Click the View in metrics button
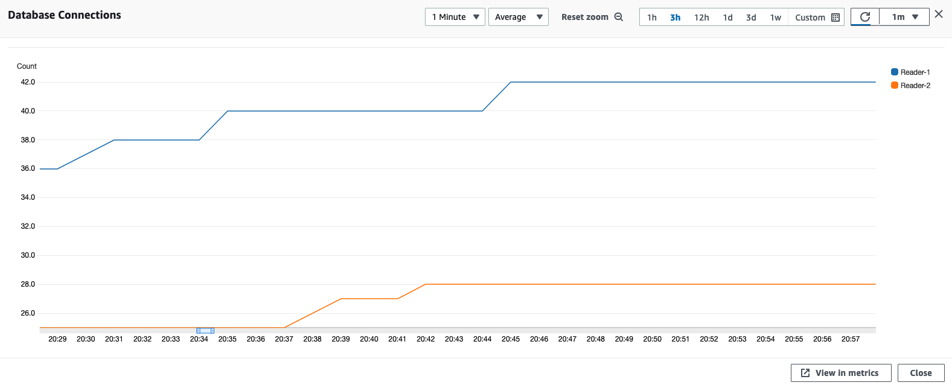The height and width of the screenshot is (388, 952). [x=840, y=373]
